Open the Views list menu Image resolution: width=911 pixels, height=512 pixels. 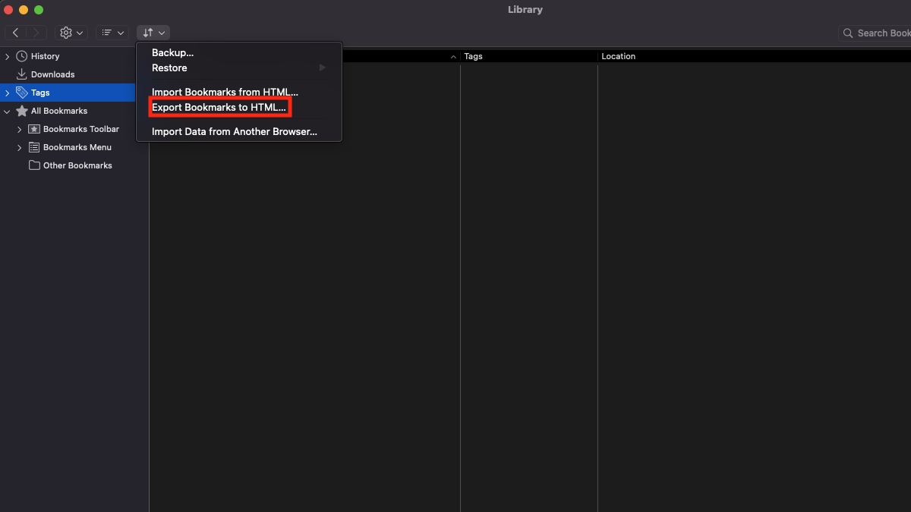click(113, 33)
